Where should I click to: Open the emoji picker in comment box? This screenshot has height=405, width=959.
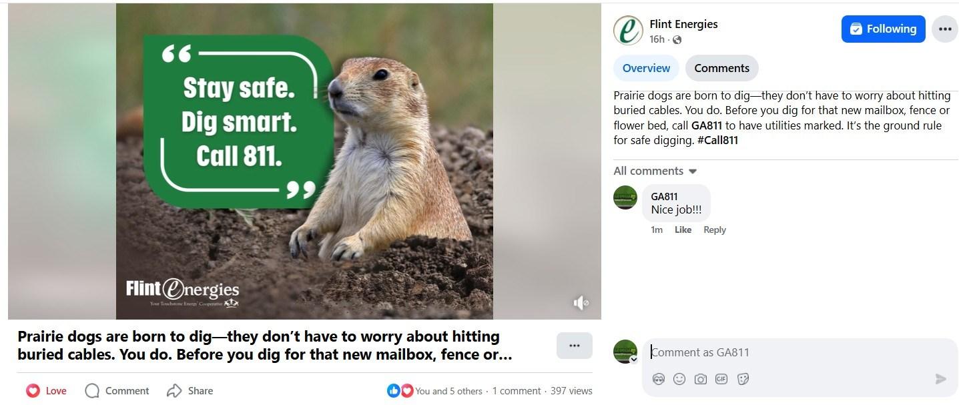[679, 379]
